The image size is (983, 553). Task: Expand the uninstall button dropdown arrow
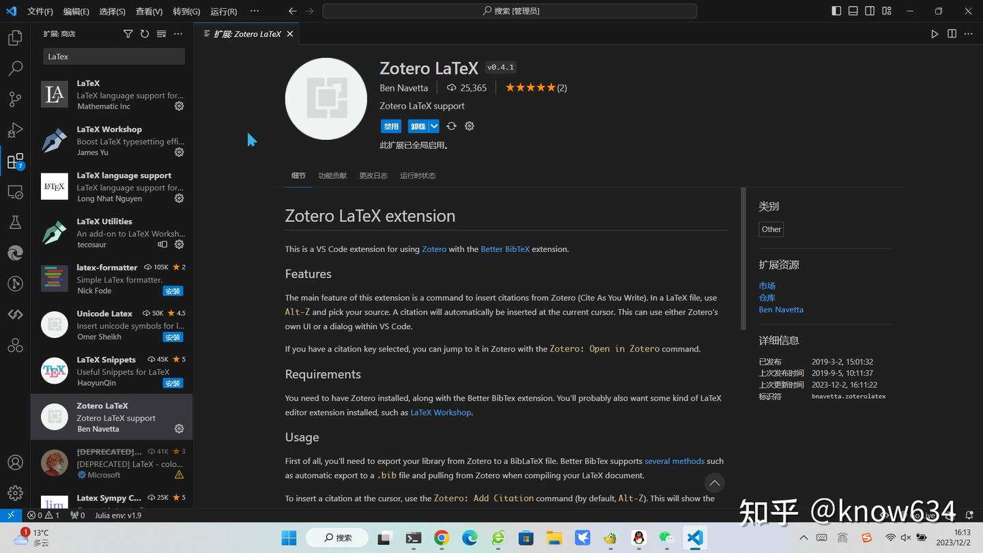(435, 126)
